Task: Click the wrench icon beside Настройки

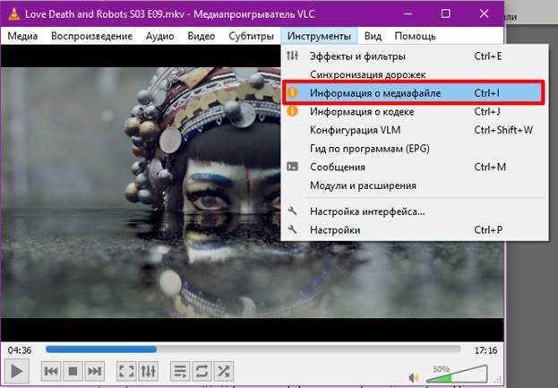Action: (x=292, y=229)
